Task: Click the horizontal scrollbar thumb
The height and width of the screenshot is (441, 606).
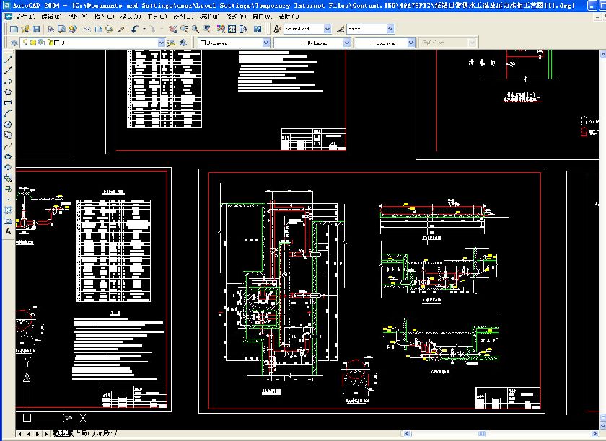Action: click(x=482, y=434)
